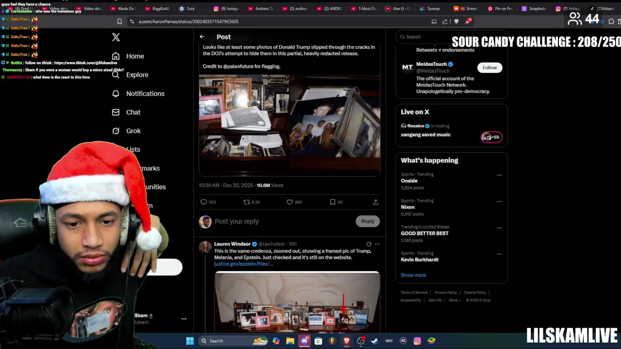
Task: Open the Kevin Burkhardt trending topic
Action: (x=420, y=260)
